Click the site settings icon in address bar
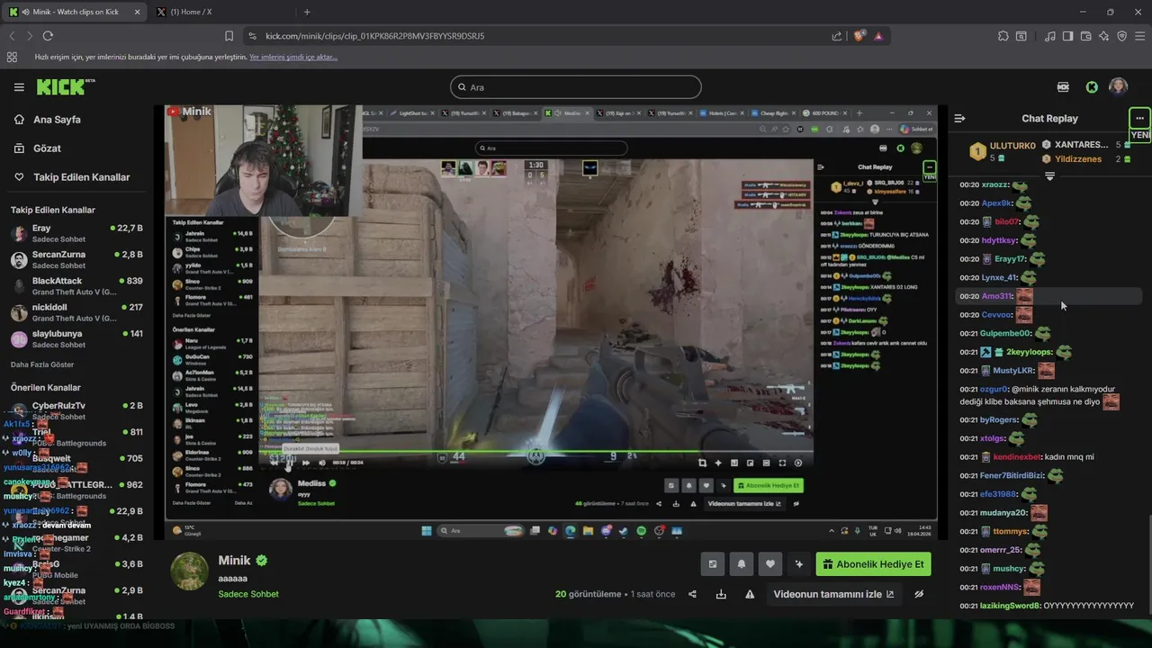This screenshot has height=648, width=1152. 252,36
